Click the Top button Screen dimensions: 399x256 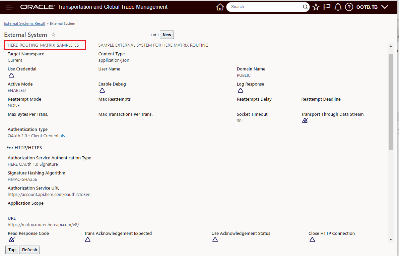(12, 250)
